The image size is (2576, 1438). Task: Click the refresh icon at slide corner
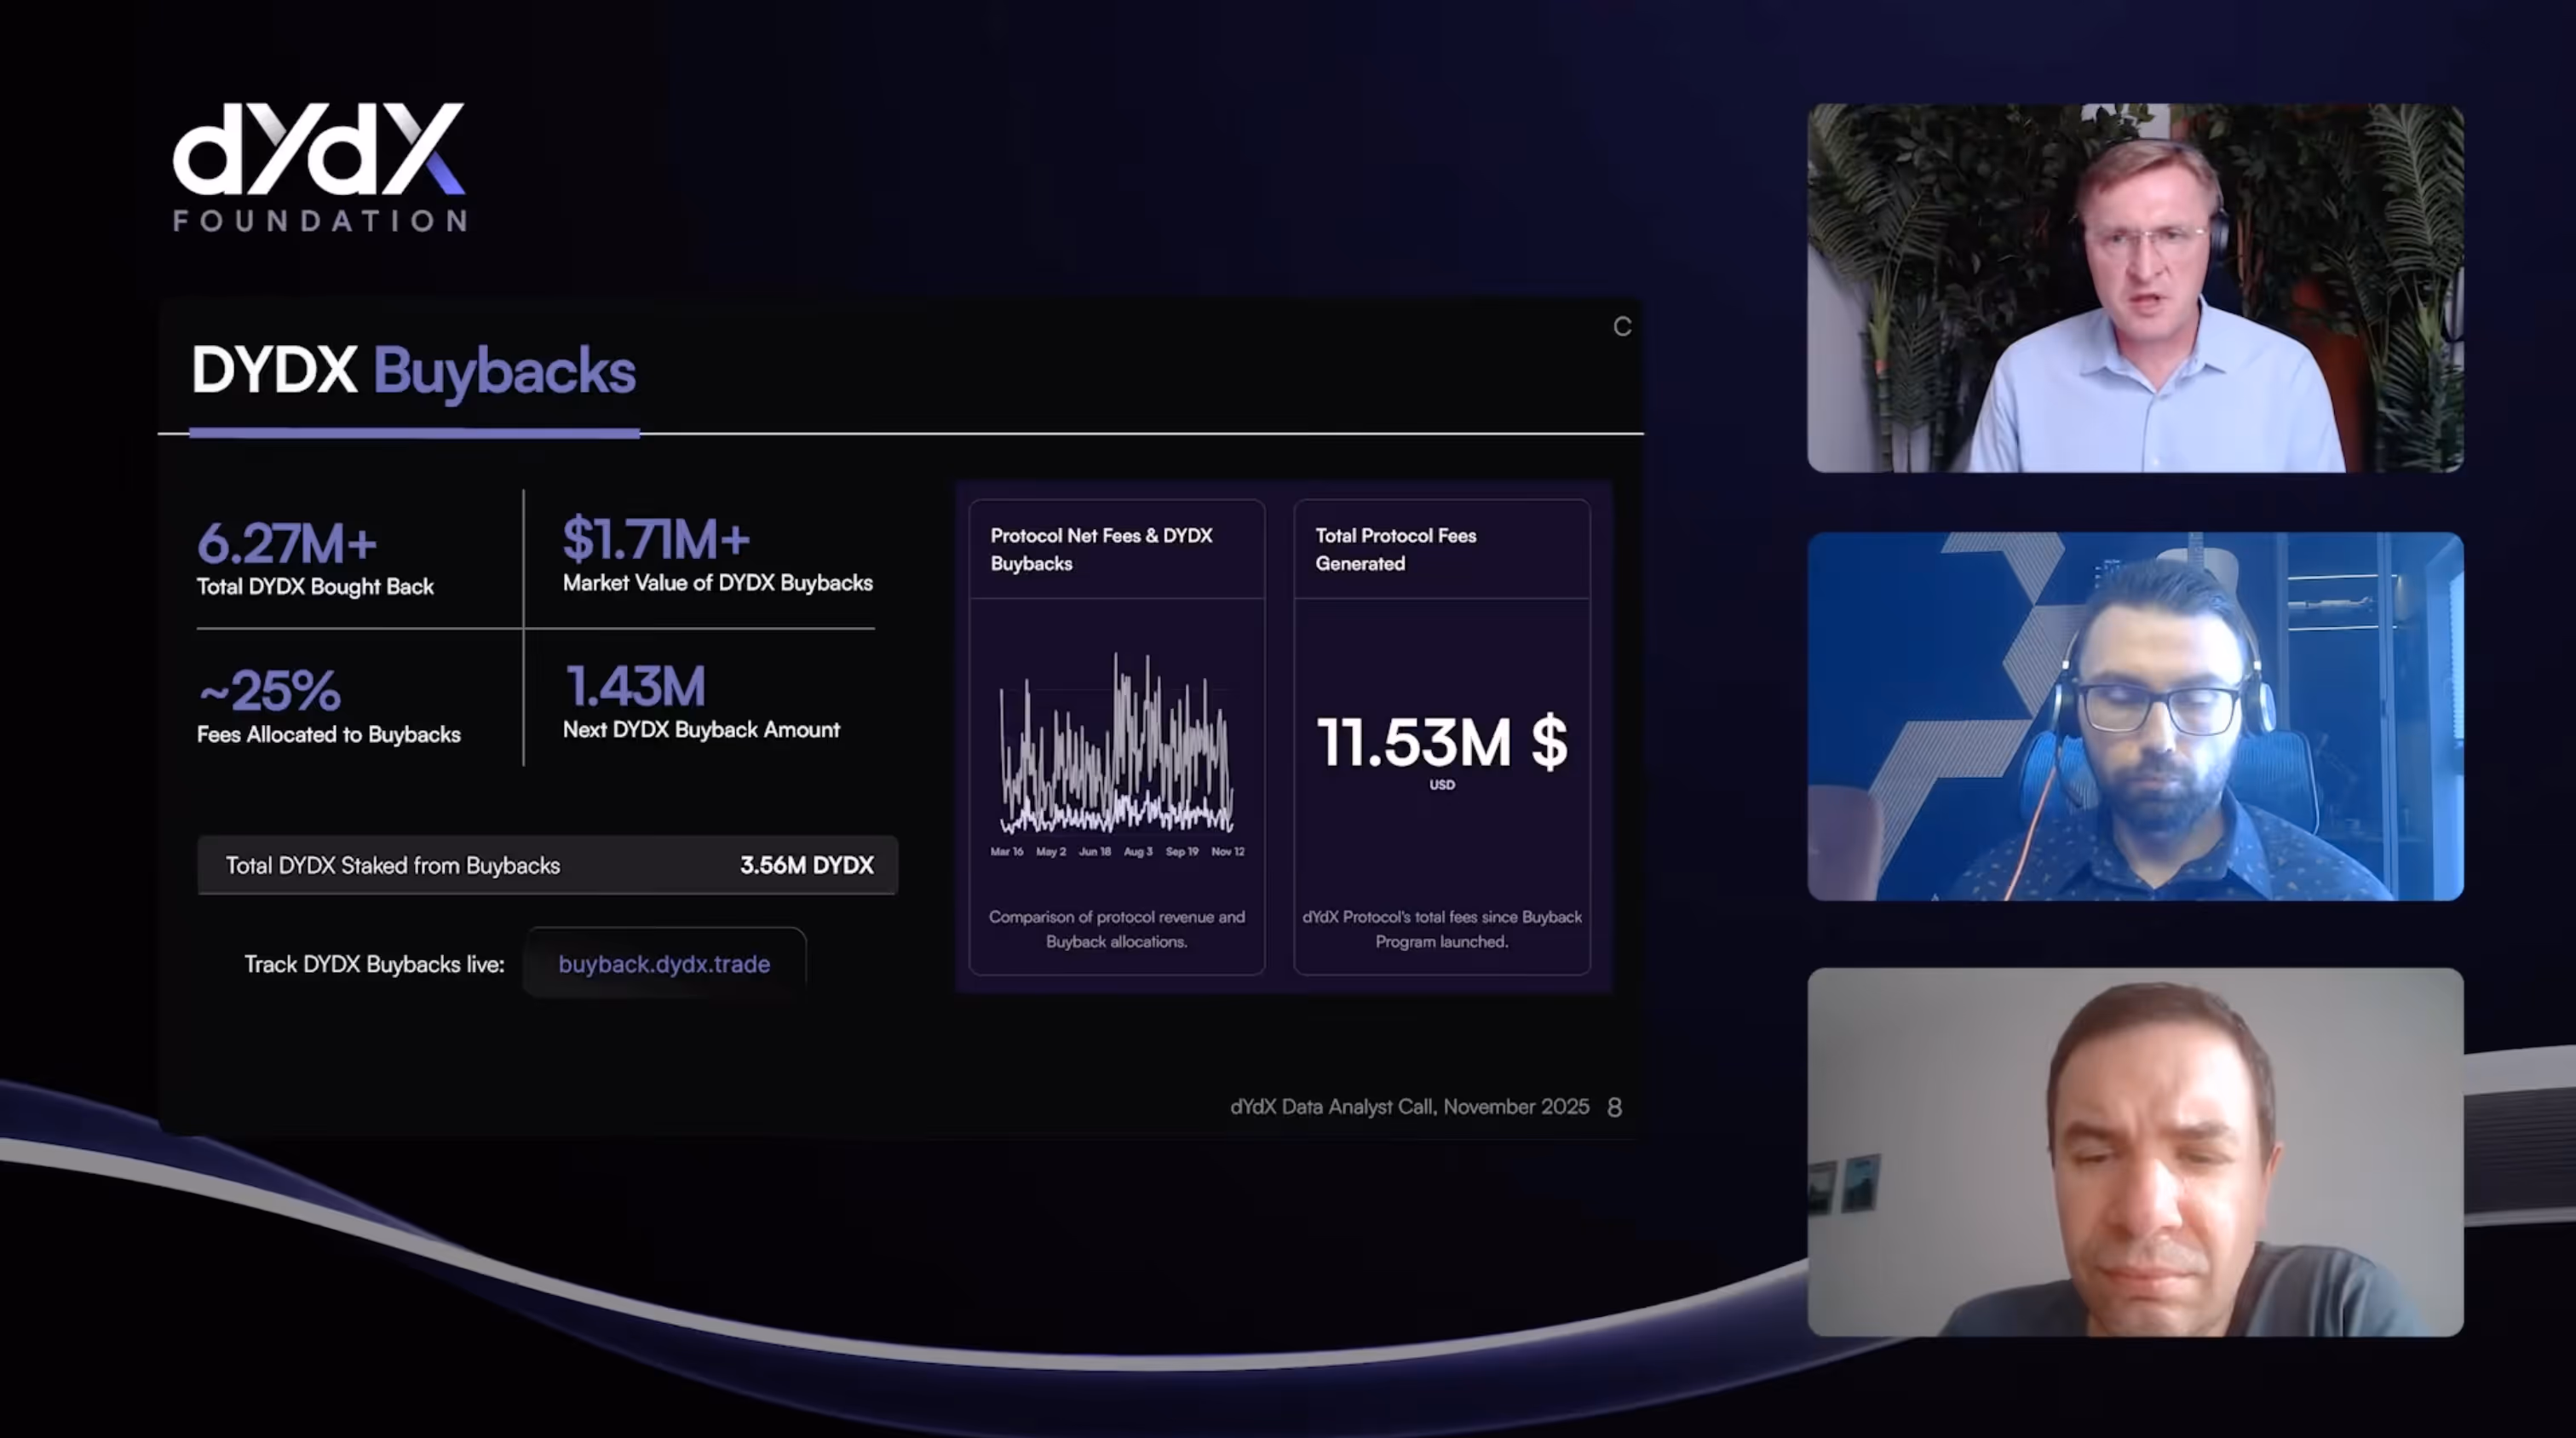click(x=1622, y=327)
